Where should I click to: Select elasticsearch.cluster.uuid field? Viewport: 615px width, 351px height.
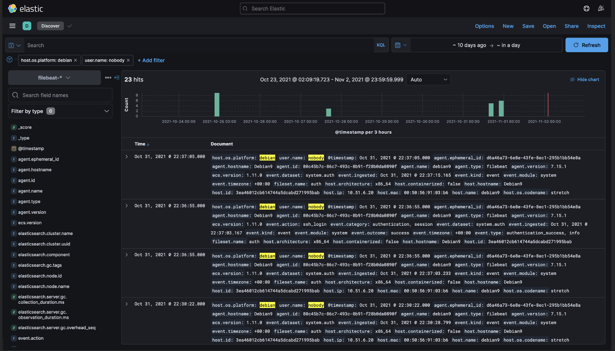44,244
